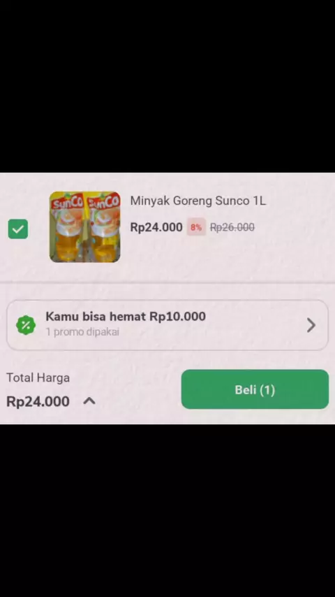Tap the Rp24.000 total price amount
Viewport: 335px width, 597px height.
pos(38,401)
